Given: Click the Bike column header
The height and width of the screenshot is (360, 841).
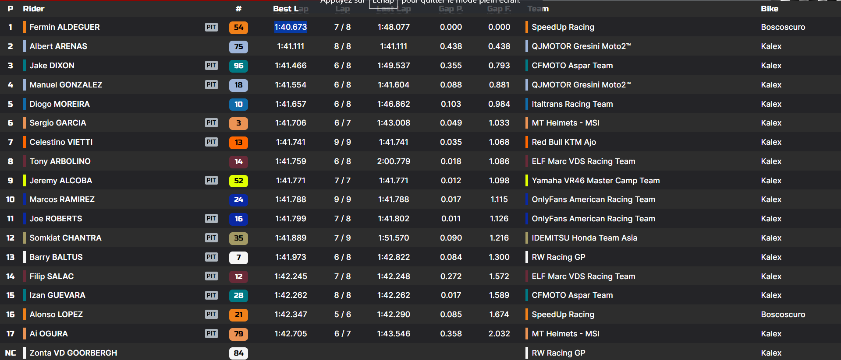Looking at the screenshot, I should tap(769, 9).
